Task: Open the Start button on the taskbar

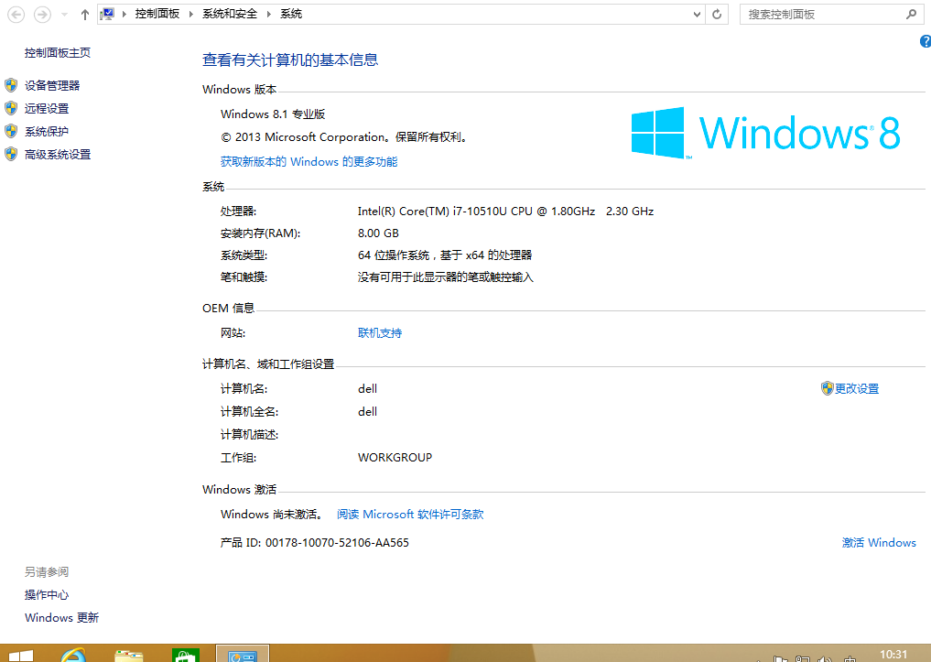Action: coord(21,655)
